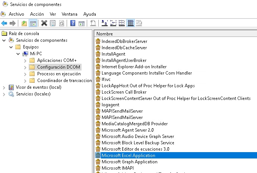Click the Back arrow in the toolbar

[4, 23]
